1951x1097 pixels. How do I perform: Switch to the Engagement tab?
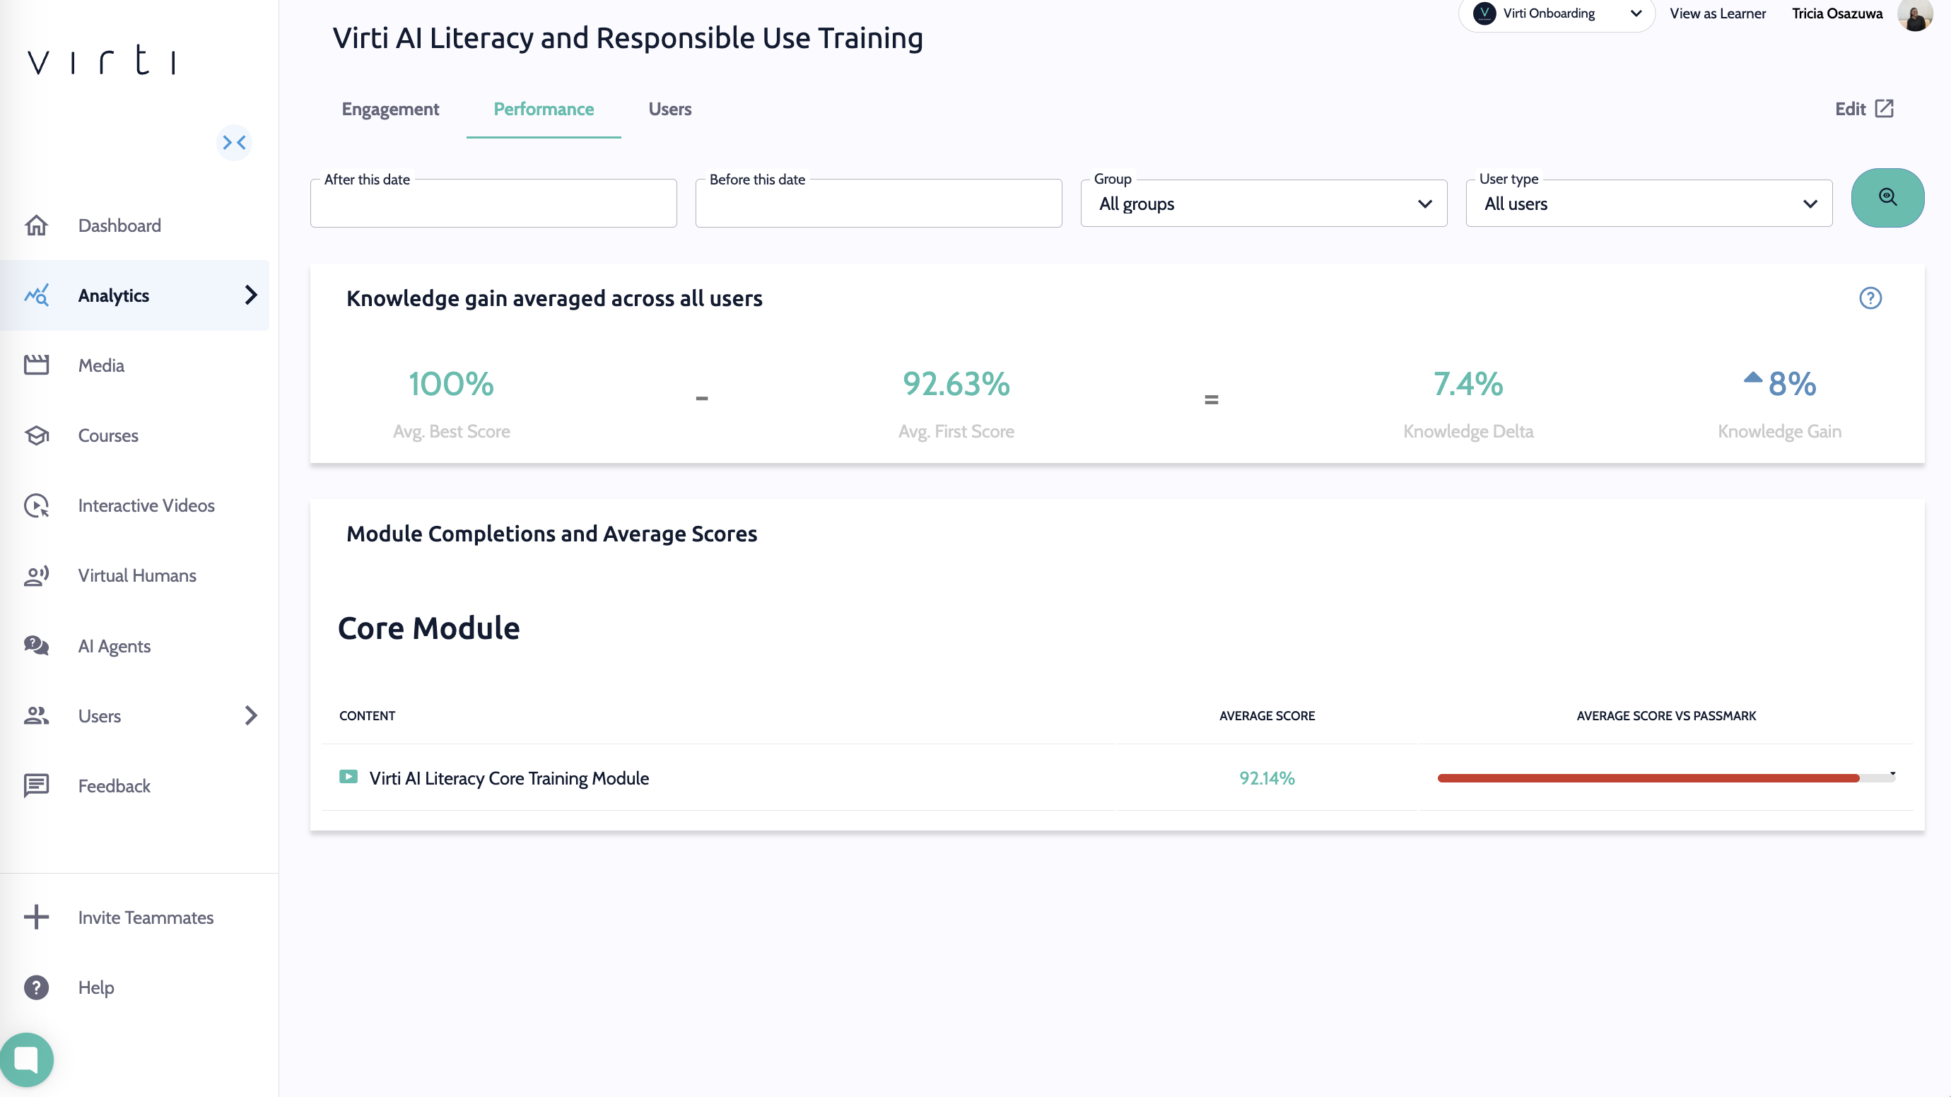[390, 109]
